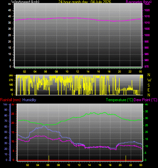Click the 25 windspeed axis value
The height and width of the screenshot is (168, 158).
click(9, 35)
